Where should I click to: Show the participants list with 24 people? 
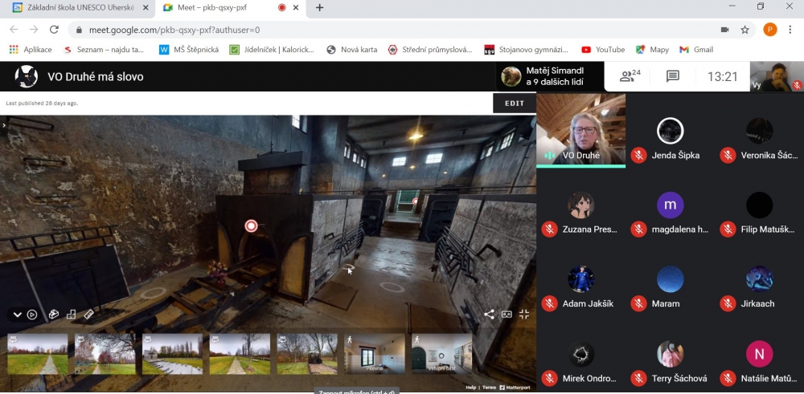point(630,76)
